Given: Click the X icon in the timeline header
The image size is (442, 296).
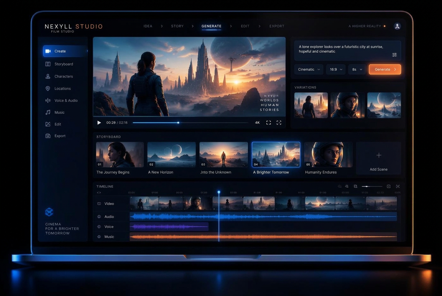Looking at the screenshot, I should 398,186.
